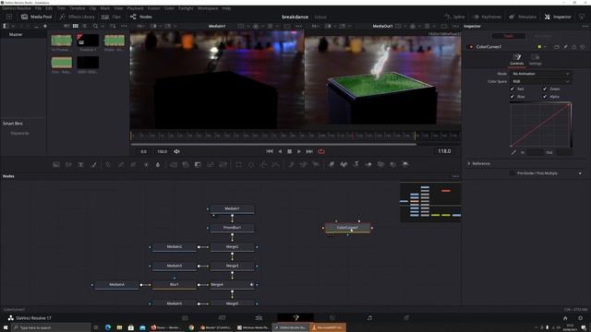Open the Inspector panel options menu
591x332 pixels.
click(x=585, y=27)
